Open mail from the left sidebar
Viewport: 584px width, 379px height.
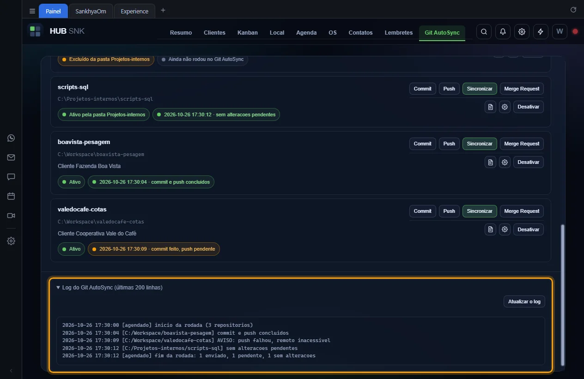11,157
